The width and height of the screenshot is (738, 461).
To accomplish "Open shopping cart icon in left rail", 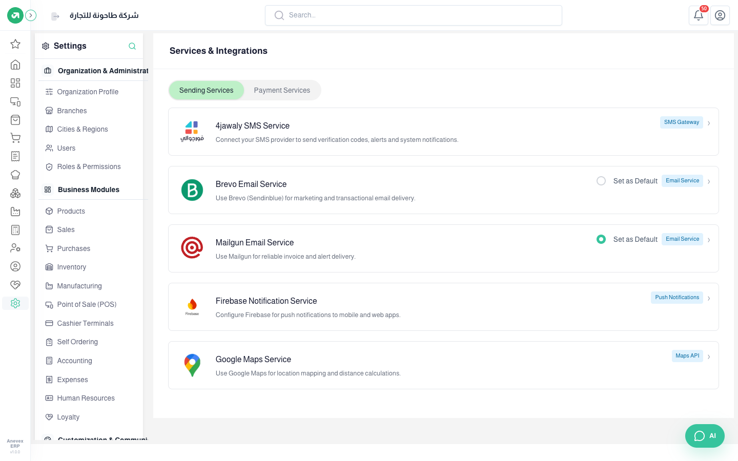I will click(15, 138).
